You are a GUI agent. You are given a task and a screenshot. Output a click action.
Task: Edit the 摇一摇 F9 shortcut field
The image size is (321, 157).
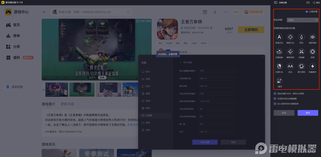[217, 124]
